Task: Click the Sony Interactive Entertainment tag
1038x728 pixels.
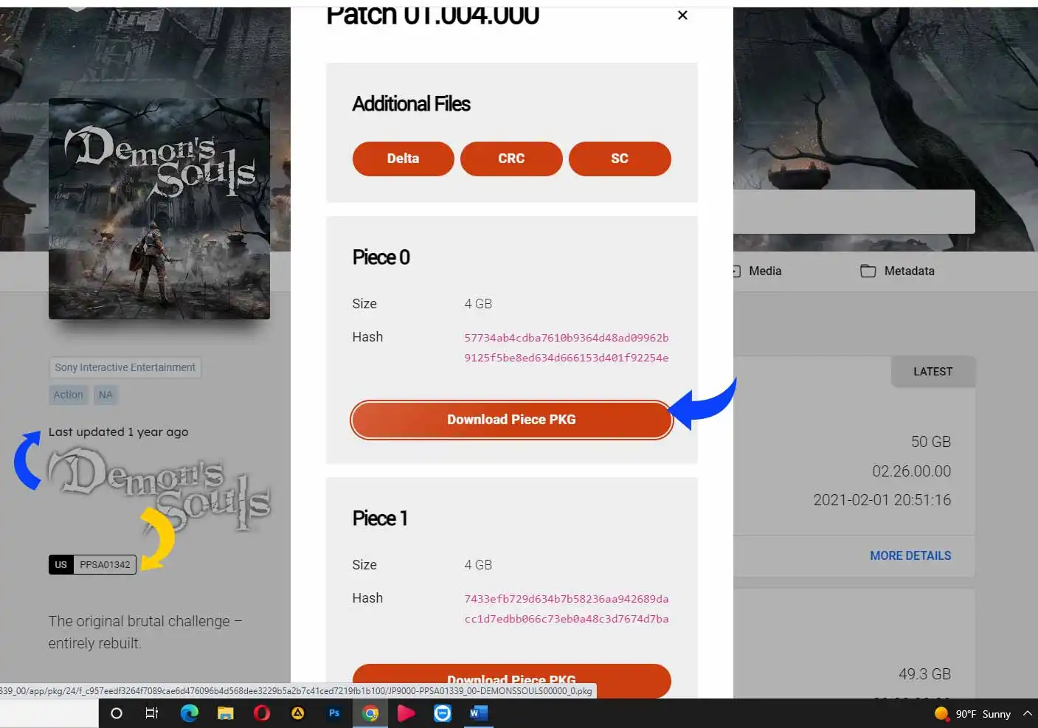Action: pyautogui.click(x=125, y=367)
